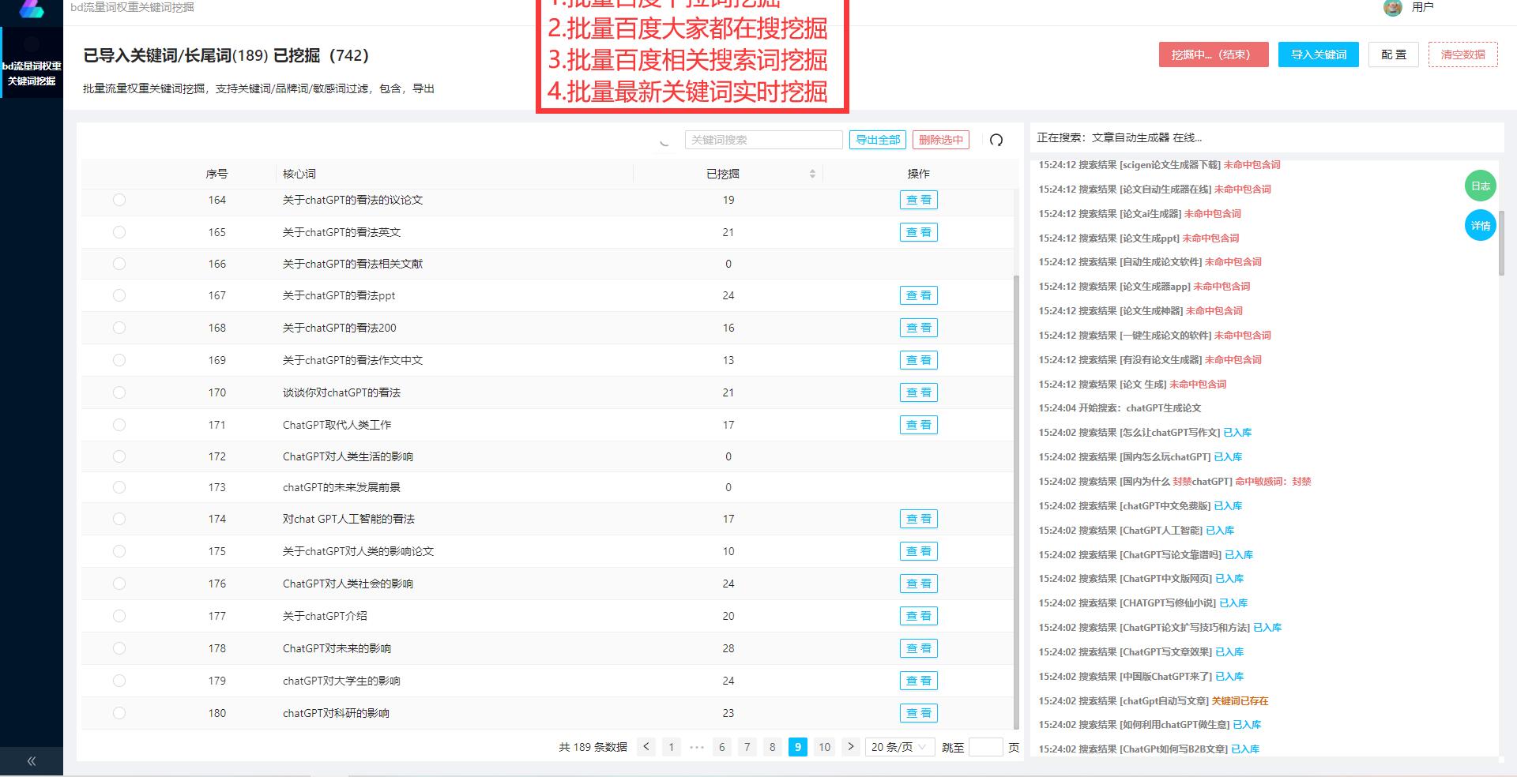Viewport: 1517px width, 777px height.
Task: Click the pagination ellipsis jump-back
Action: [x=697, y=747]
